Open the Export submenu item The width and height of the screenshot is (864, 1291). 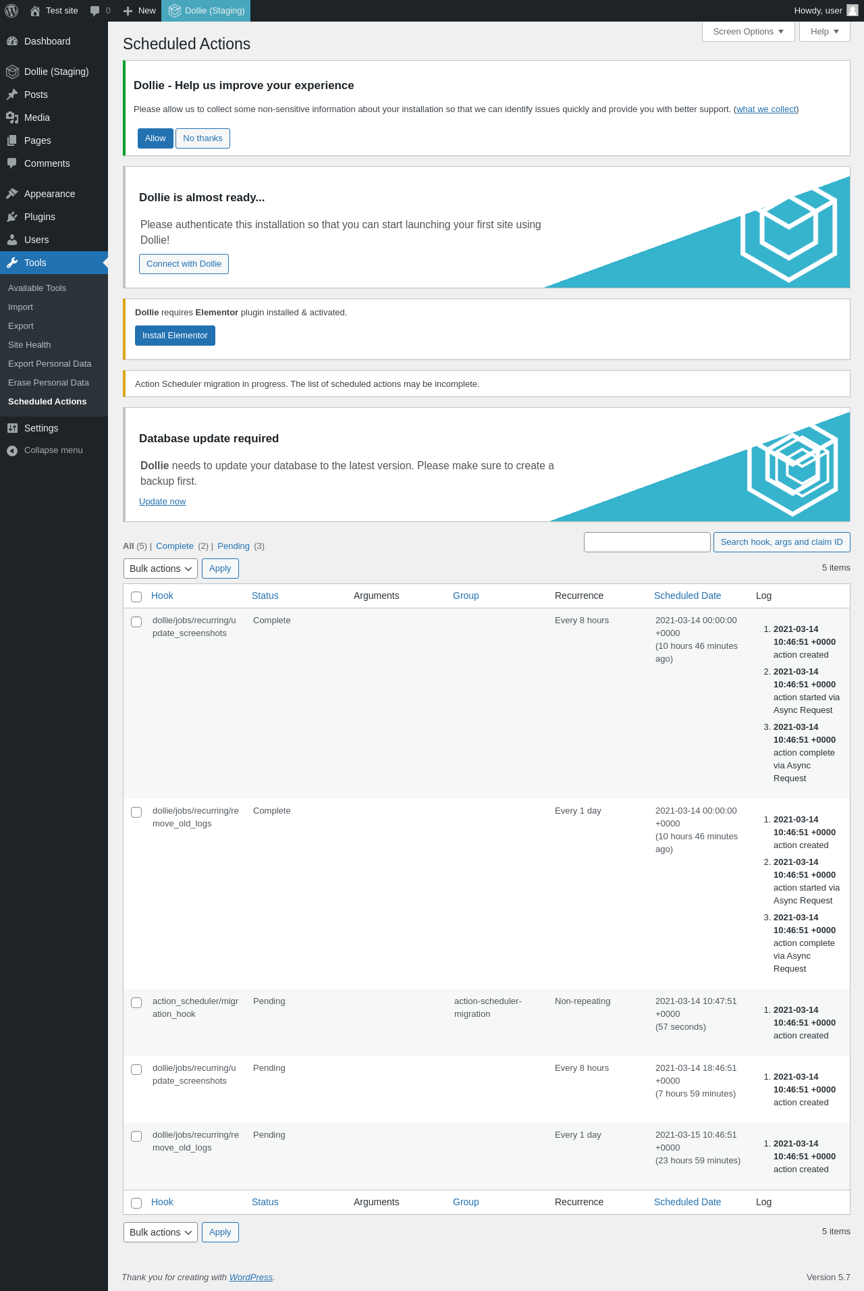pos(21,326)
